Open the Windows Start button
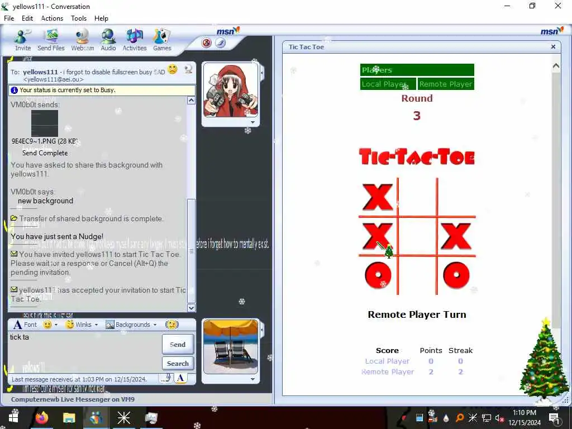This screenshot has width=572, height=429. point(13,418)
